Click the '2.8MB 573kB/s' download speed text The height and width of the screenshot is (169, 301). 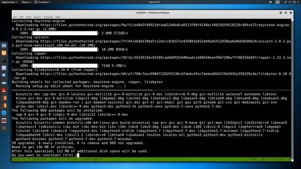pos(115,33)
